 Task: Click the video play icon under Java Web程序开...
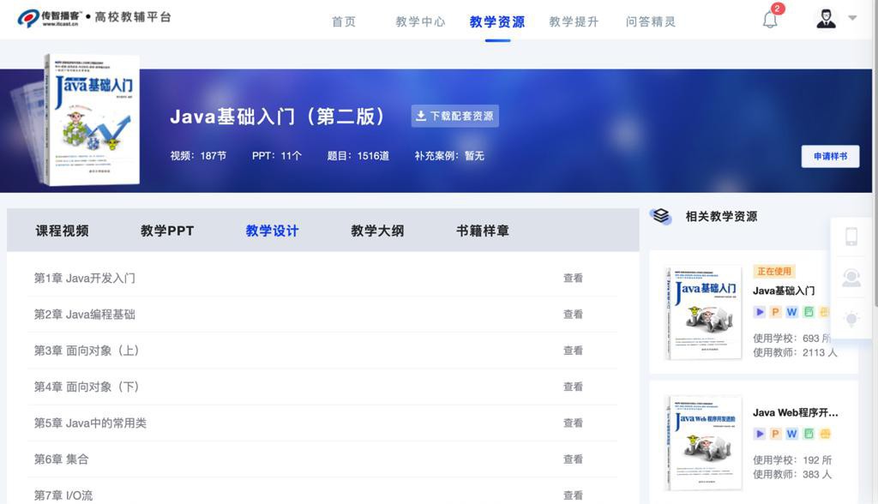[760, 434]
